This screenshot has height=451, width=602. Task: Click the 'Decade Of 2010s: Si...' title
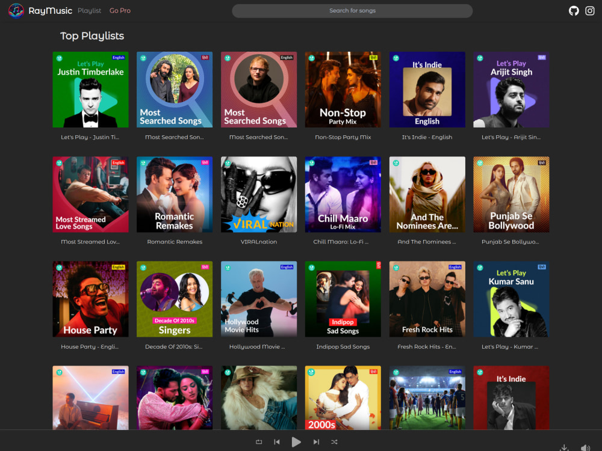point(174,347)
